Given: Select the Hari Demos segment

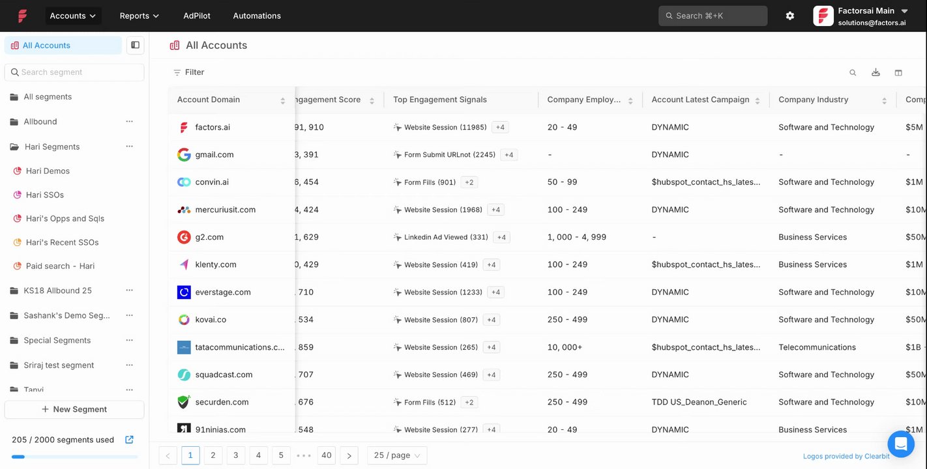Looking at the screenshot, I should [x=48, y=171].
